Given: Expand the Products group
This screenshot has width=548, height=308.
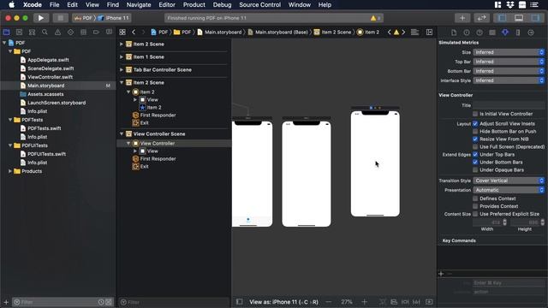Looking at the screenshot, I should pyautogui.click(x=9, y=171).
